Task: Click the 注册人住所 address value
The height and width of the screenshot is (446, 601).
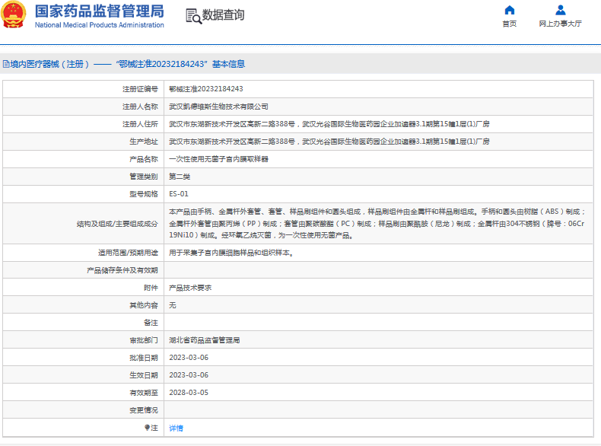Action: click(x=329, y=124)
